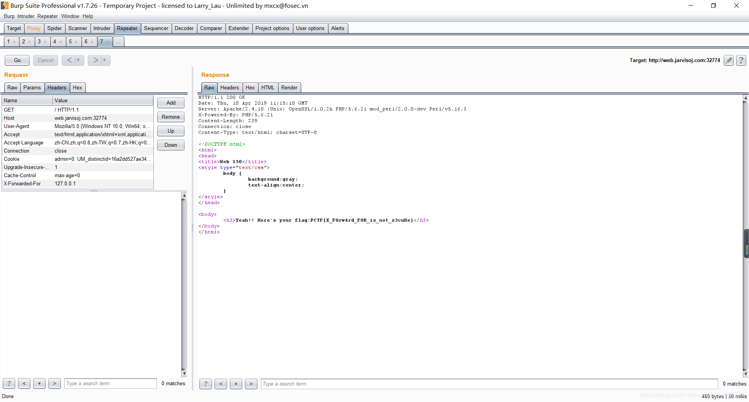Image resolution: width=749 pixels, height=402 pixels.
Task: Show response Hex view
Action: pyautogui.click(x=250, y=87)
